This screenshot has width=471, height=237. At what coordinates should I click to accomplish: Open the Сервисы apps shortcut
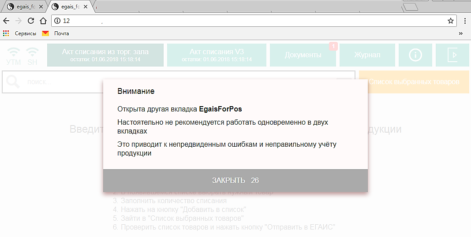20,33
